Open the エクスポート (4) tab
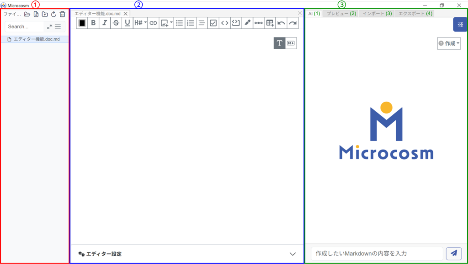 click(x=415, y=13)
